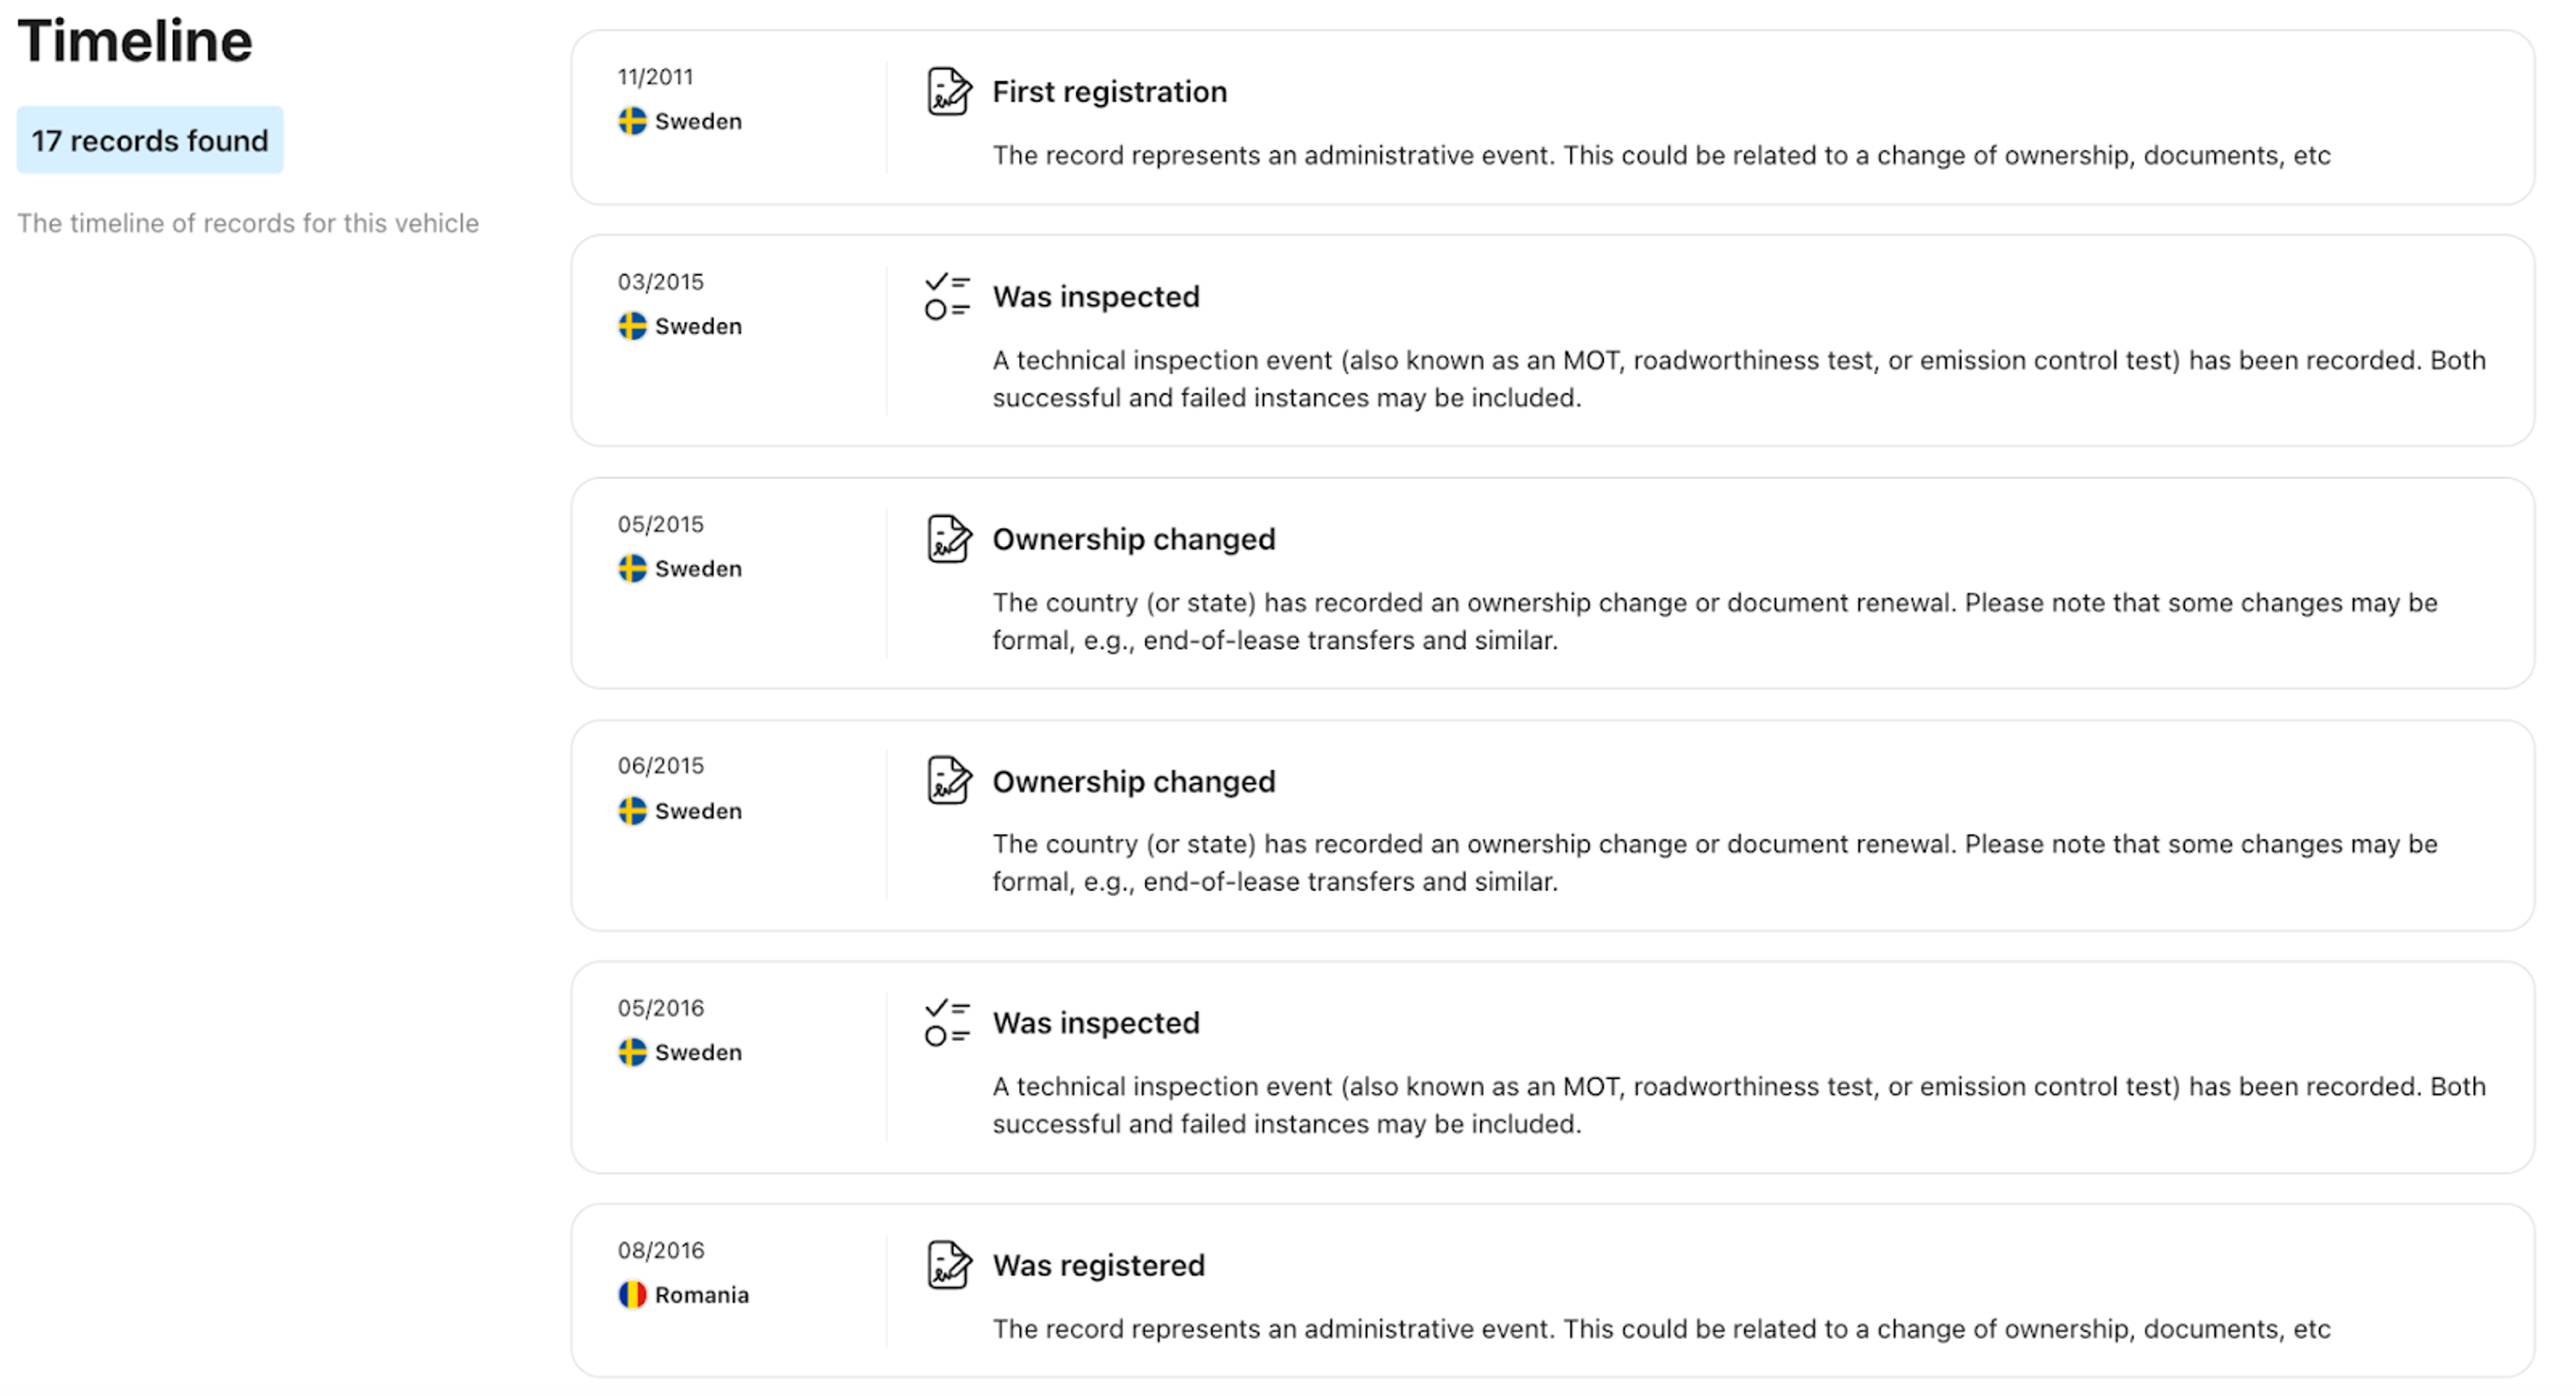
Task: Click the 05/2015 ownership changed document icon
Action: [948, 539]
